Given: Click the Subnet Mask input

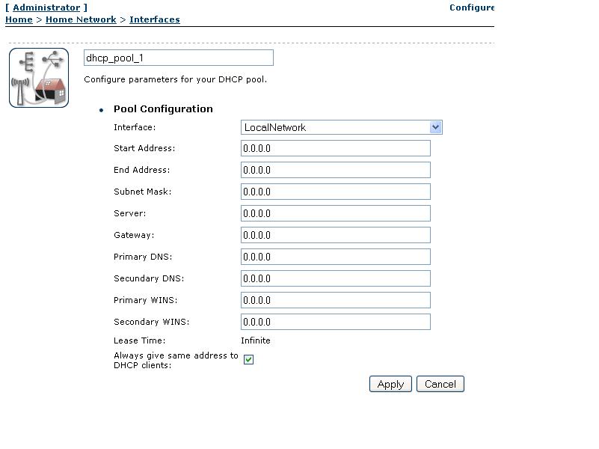Looking at the screenshot, I should coord(336,192).
